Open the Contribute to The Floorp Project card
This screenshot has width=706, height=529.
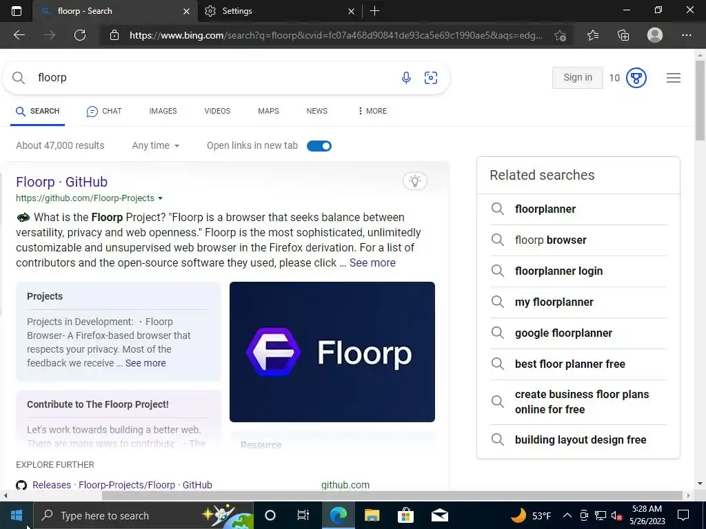pos(119,418)
